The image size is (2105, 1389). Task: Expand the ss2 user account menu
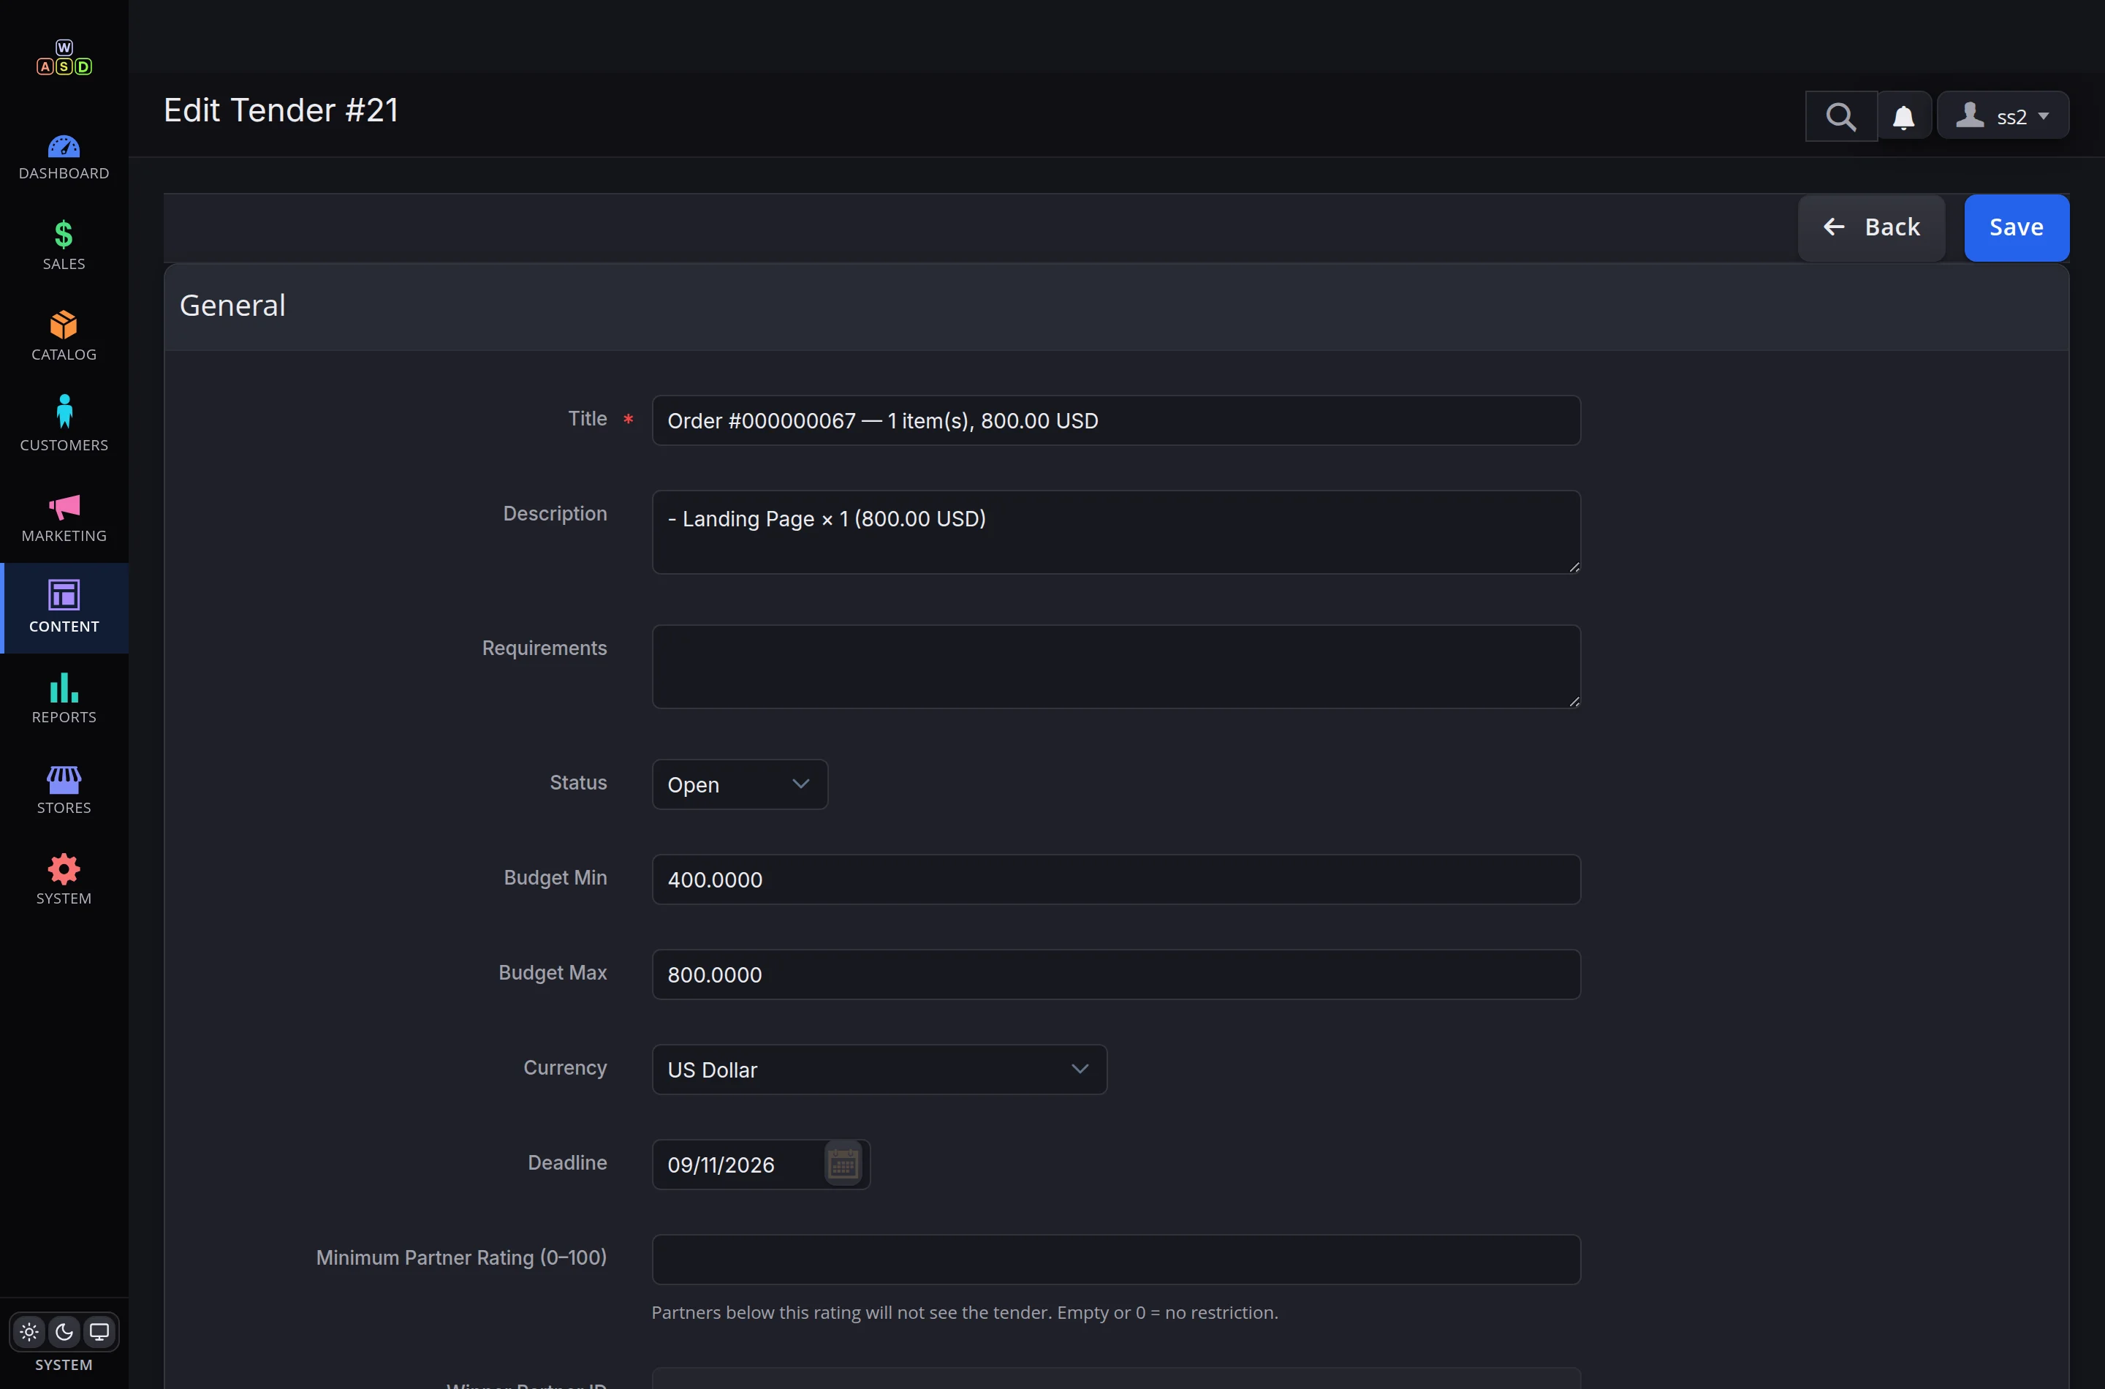[2003, 116]
